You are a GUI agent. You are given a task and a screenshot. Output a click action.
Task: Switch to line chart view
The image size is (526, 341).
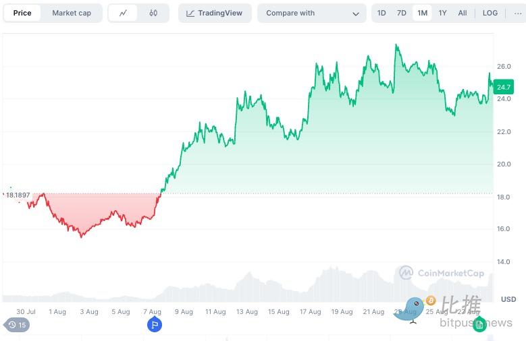[x=123, y=13]
